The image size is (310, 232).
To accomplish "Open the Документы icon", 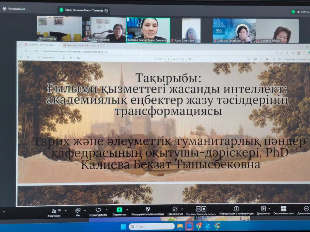I will click(263, 209).
